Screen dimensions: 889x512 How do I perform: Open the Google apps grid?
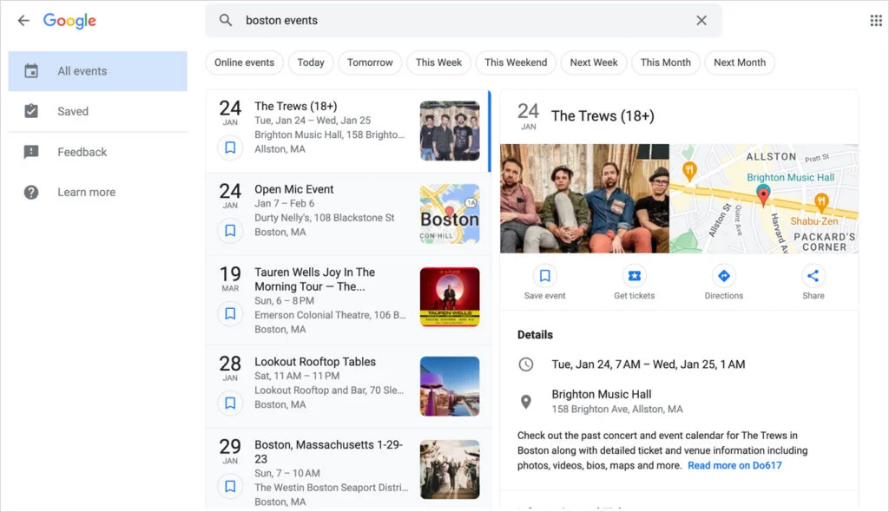(x=876, y=21)
